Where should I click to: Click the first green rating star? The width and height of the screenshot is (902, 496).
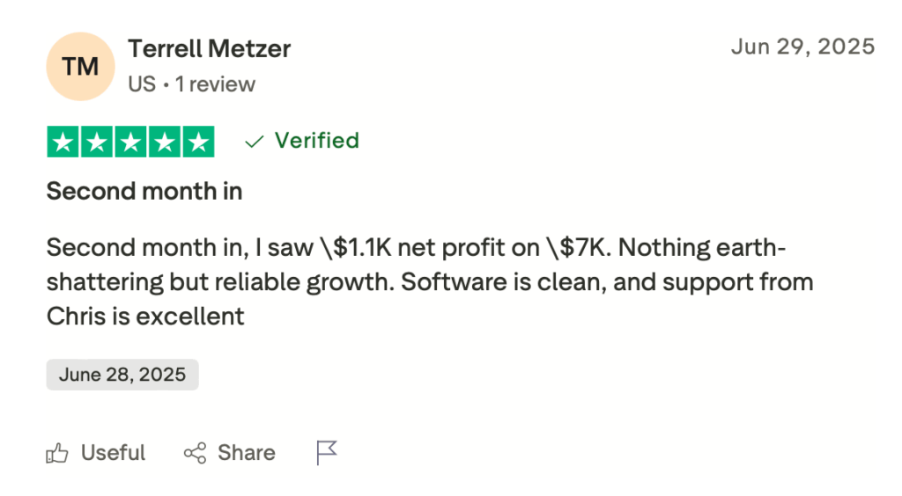(x=63, y=141)
